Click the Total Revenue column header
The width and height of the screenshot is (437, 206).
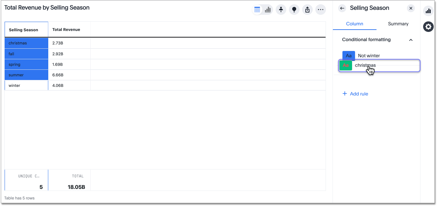coord(66,30)
